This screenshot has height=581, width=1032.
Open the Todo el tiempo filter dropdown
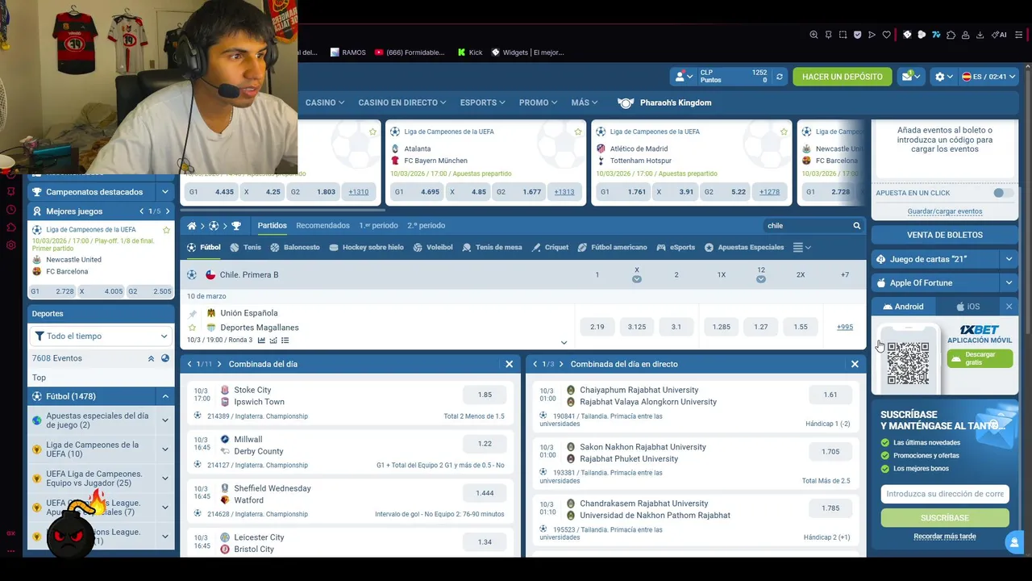click(x=100, y=336)
